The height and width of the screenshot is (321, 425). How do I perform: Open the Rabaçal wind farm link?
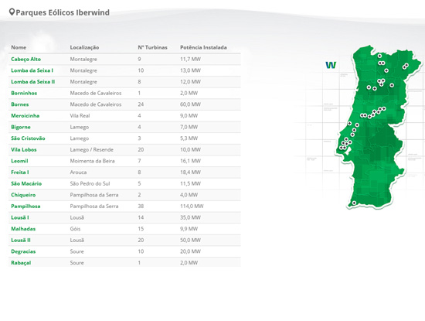(21, 263)
